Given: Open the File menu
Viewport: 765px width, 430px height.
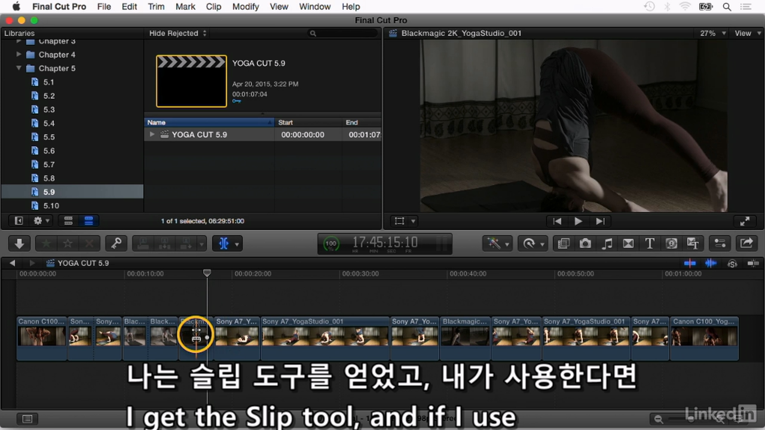Looking at the screenshot, I should [104, 7].
